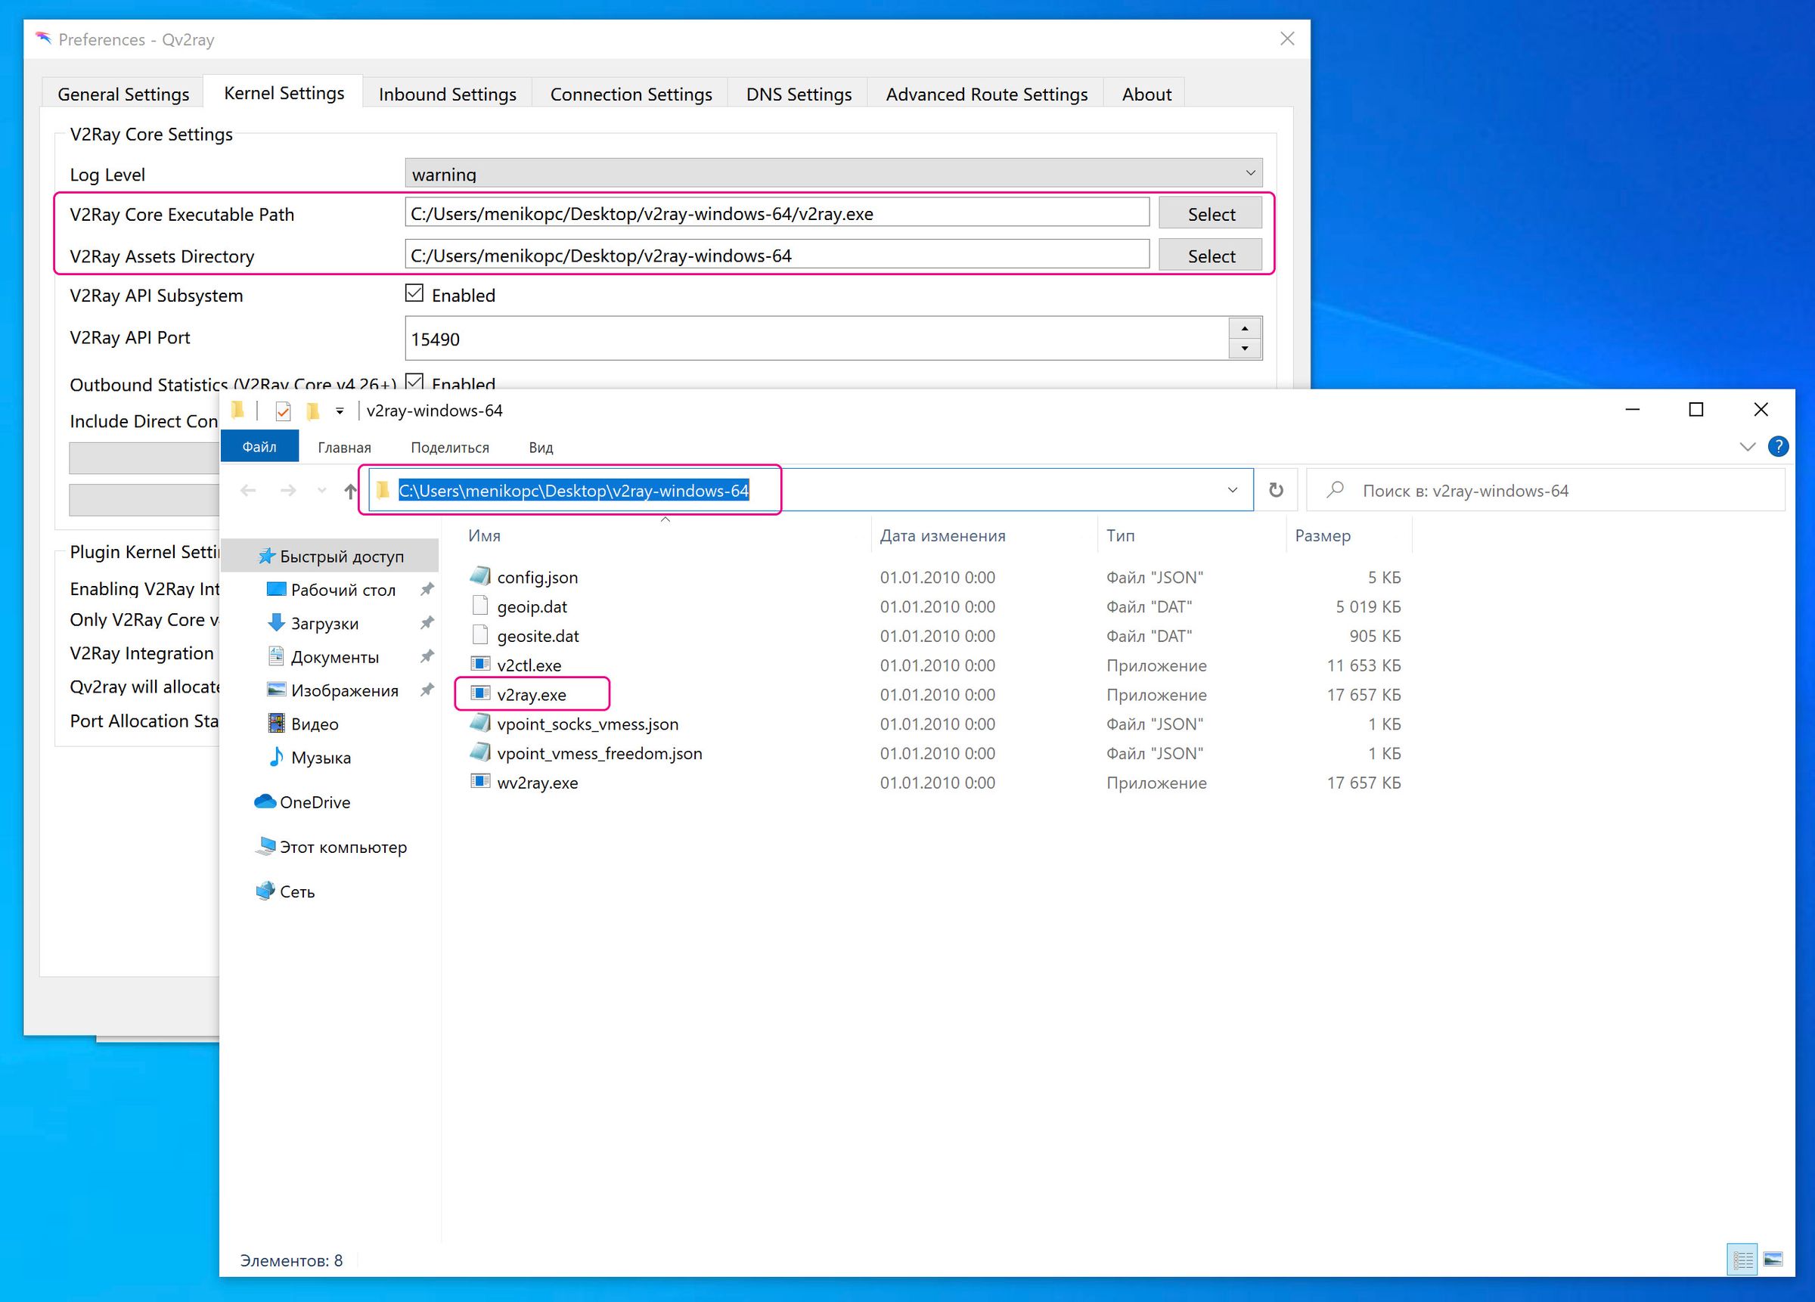1815x1302 pixels.
Task: Click the up arrow to go to parent folder
Action: tap(349, 491)
